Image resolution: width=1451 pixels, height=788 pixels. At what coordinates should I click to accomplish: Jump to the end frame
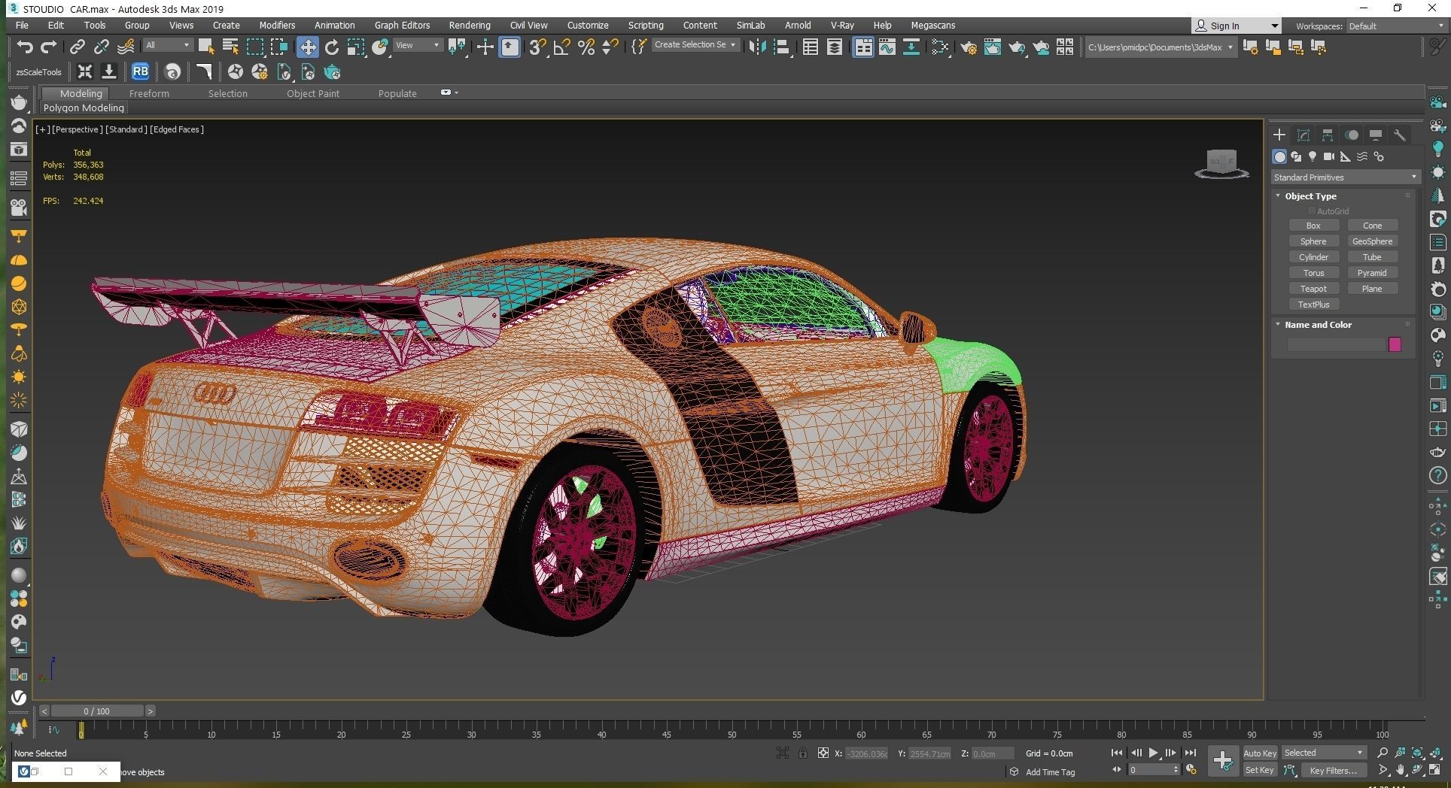(1190, 753)
